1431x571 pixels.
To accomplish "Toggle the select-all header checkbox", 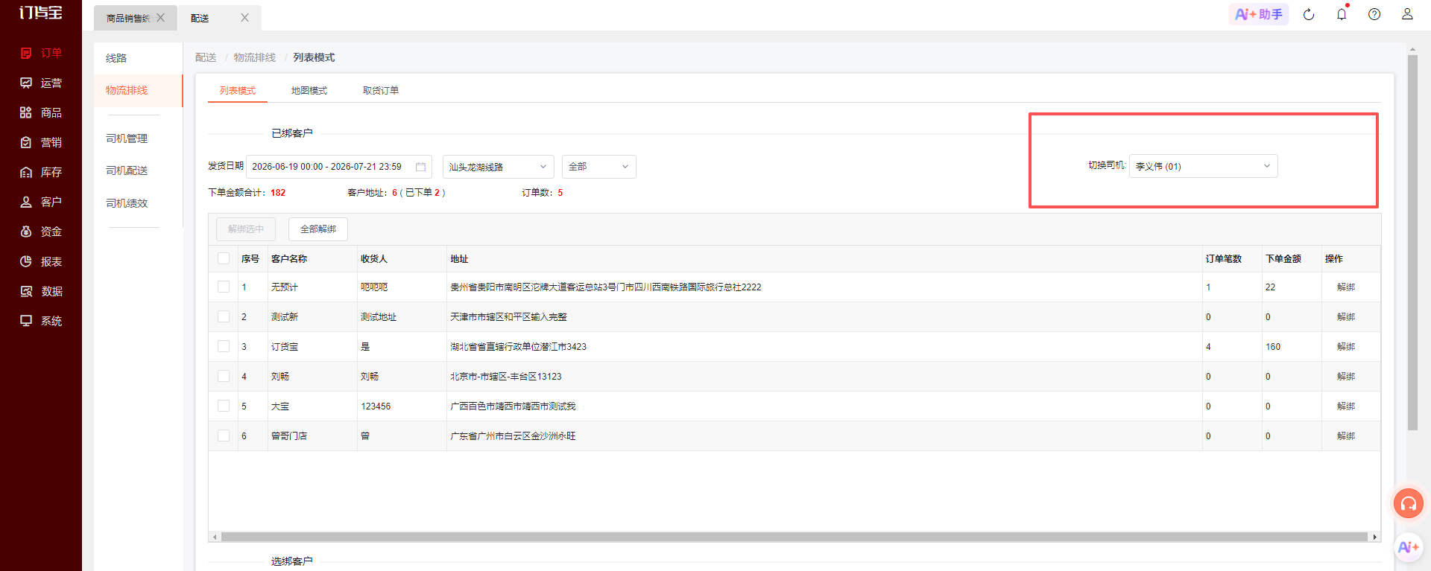I will pos(224,258).
